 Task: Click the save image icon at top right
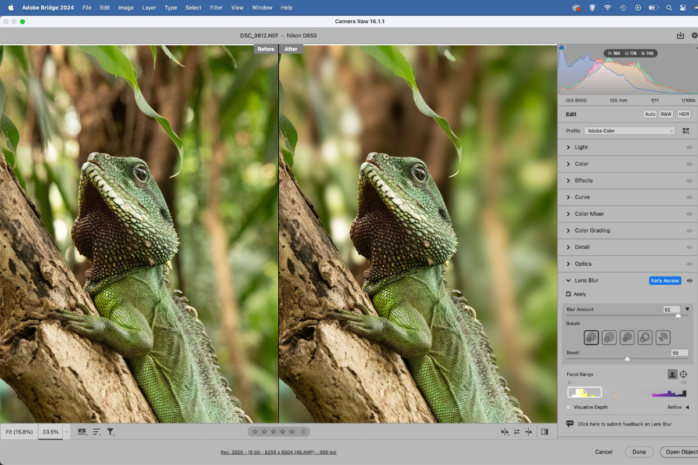(679, 35)
